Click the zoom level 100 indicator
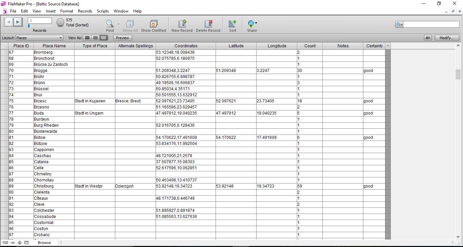This screenshot has width=463, height=247. tap(5, 243)
